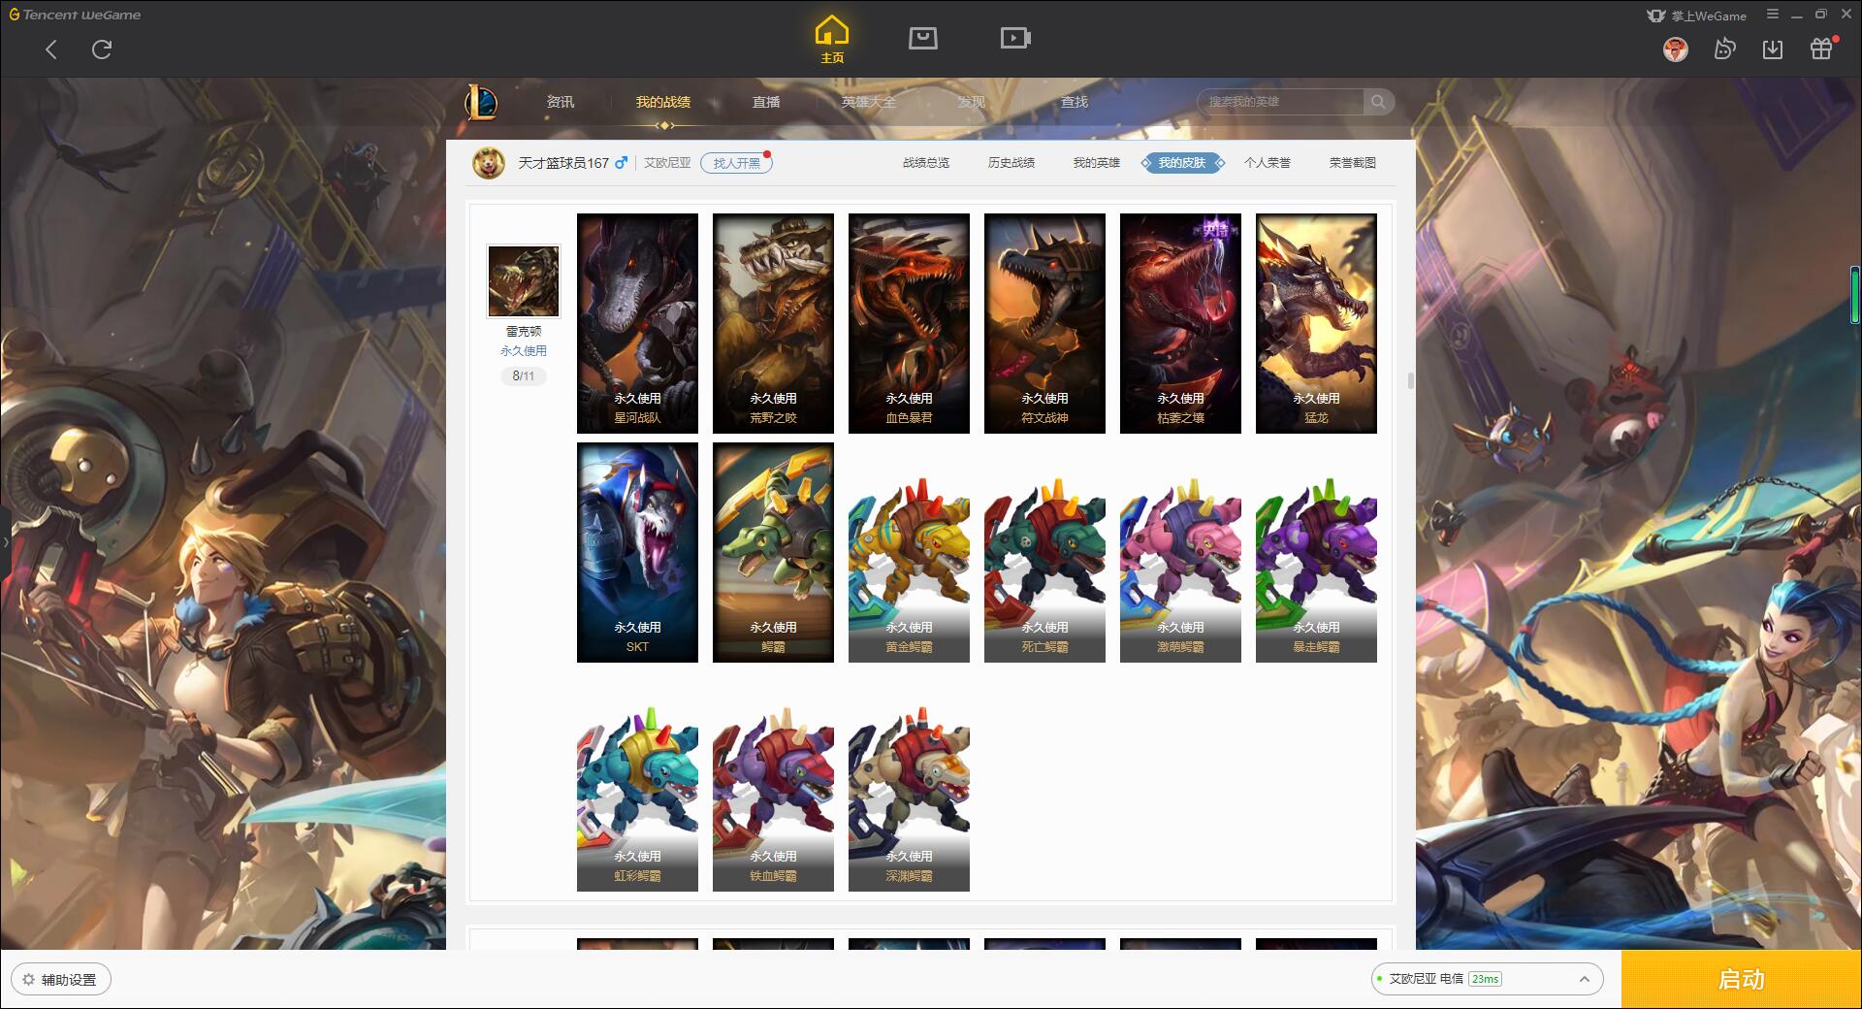Viewport: 1862px width, 1009px height.
Task: Click the 8/11 skin count badge
Action: coord(523,375)
